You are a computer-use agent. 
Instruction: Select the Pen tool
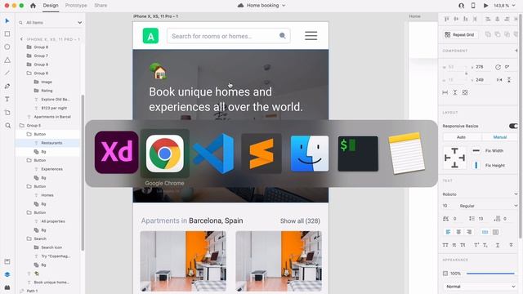tap(7, 86)
